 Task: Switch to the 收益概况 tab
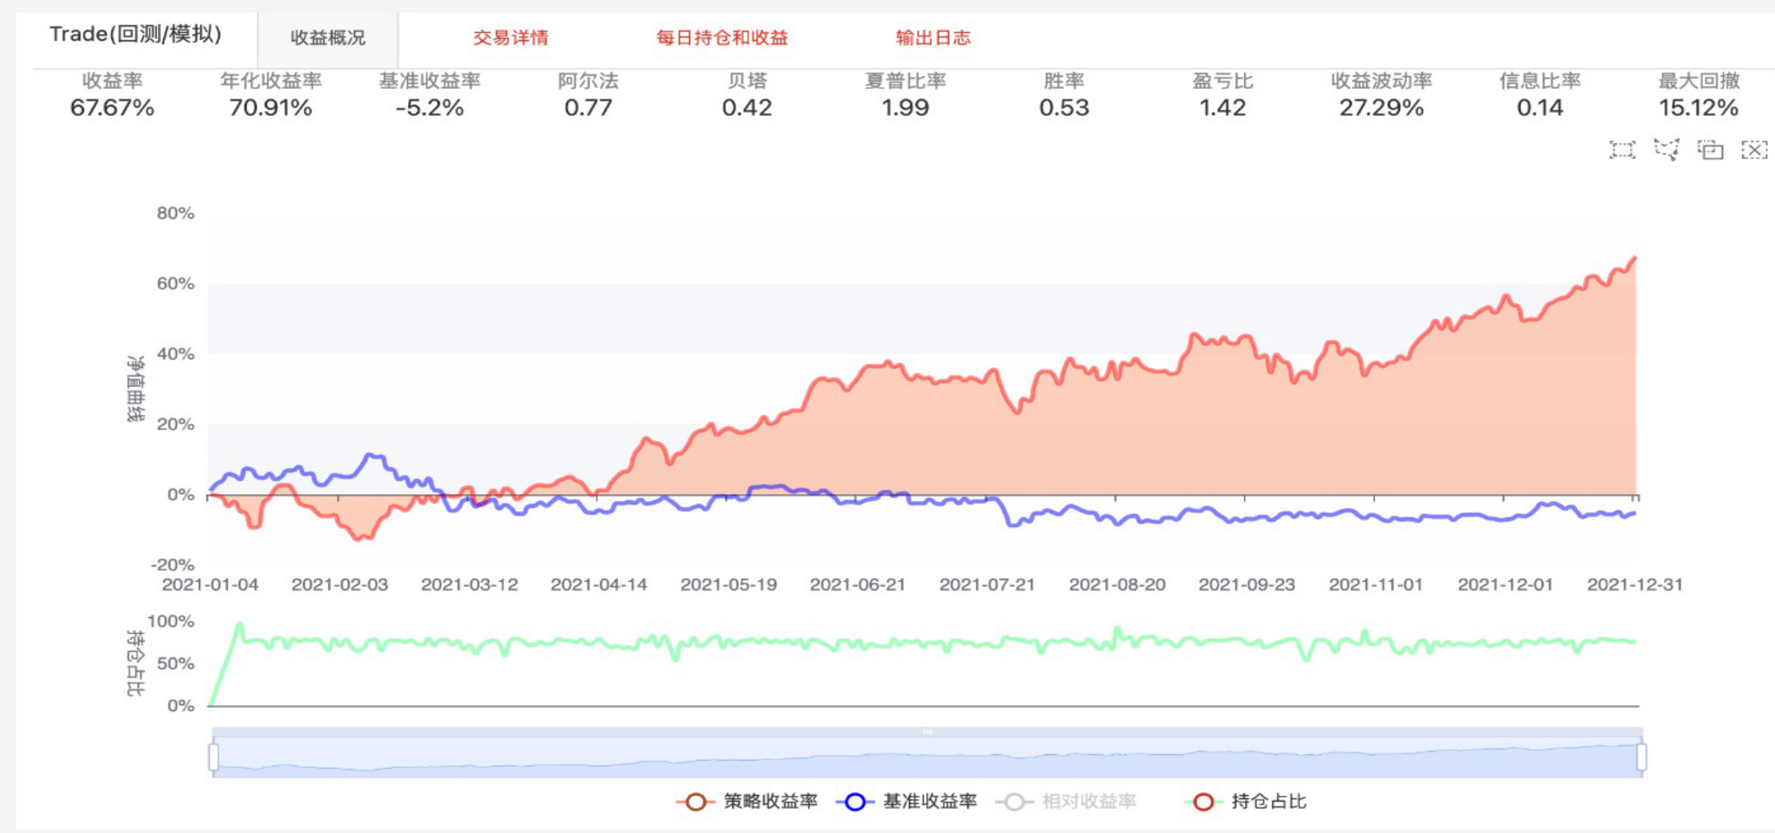coord(328,38)
